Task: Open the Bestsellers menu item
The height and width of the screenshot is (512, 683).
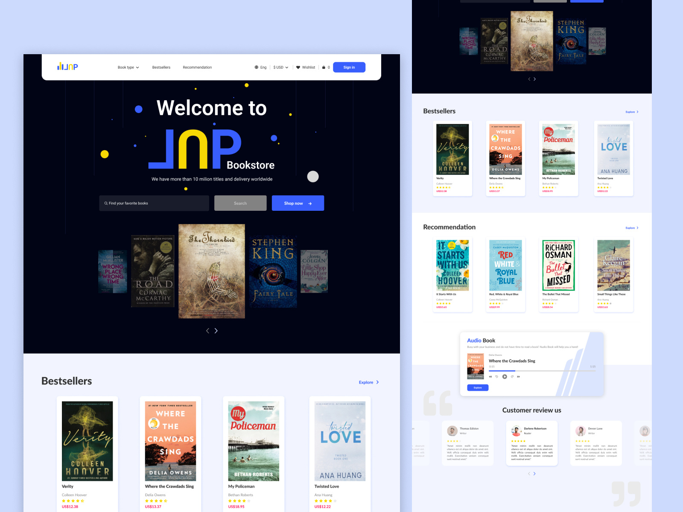Action: (161, 67)
